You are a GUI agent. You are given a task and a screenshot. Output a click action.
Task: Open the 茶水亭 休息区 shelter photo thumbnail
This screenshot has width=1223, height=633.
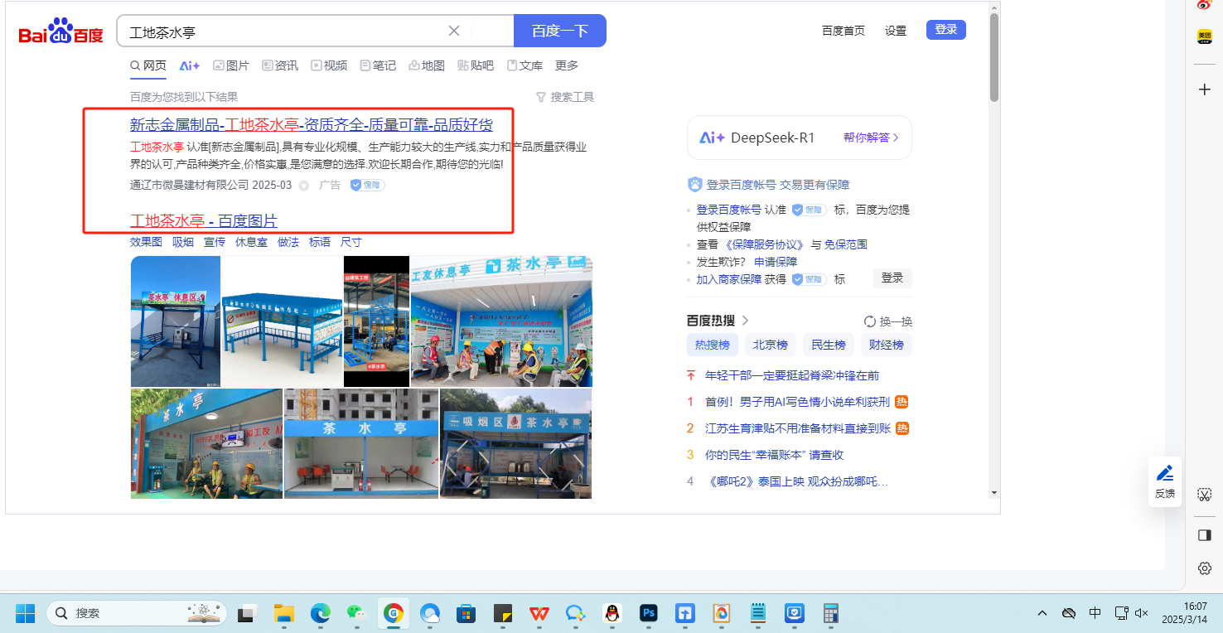pyautogui.click(x=176, y=321)
